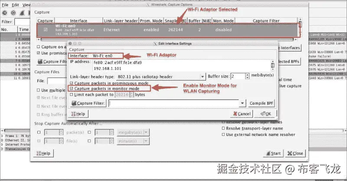Click the Prom. Mode column header
347x181 pixels.
pyautogui.click(x=151, y=20)
